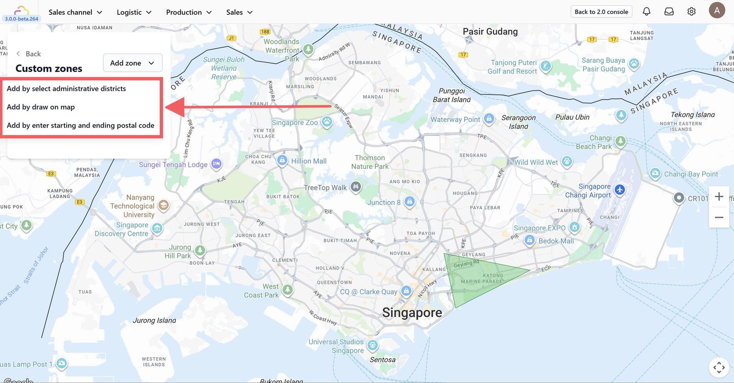Zoom out the map with minus button

coord(719,217)
